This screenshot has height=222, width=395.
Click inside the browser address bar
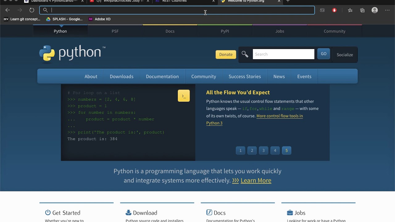tap(177, 10)
